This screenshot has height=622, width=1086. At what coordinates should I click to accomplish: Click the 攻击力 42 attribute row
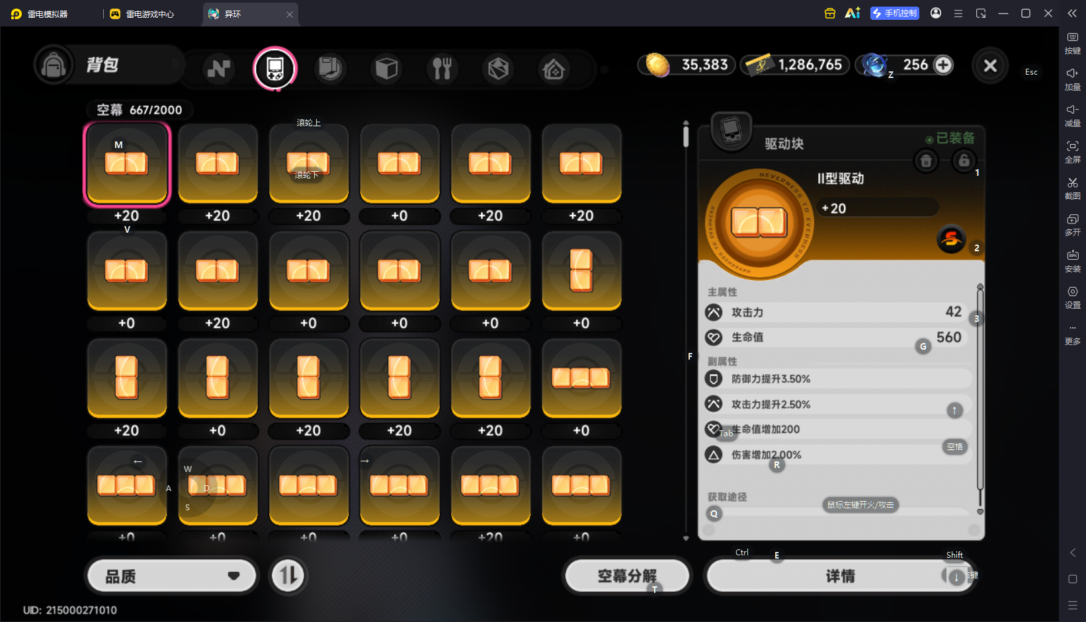[837, 312]
